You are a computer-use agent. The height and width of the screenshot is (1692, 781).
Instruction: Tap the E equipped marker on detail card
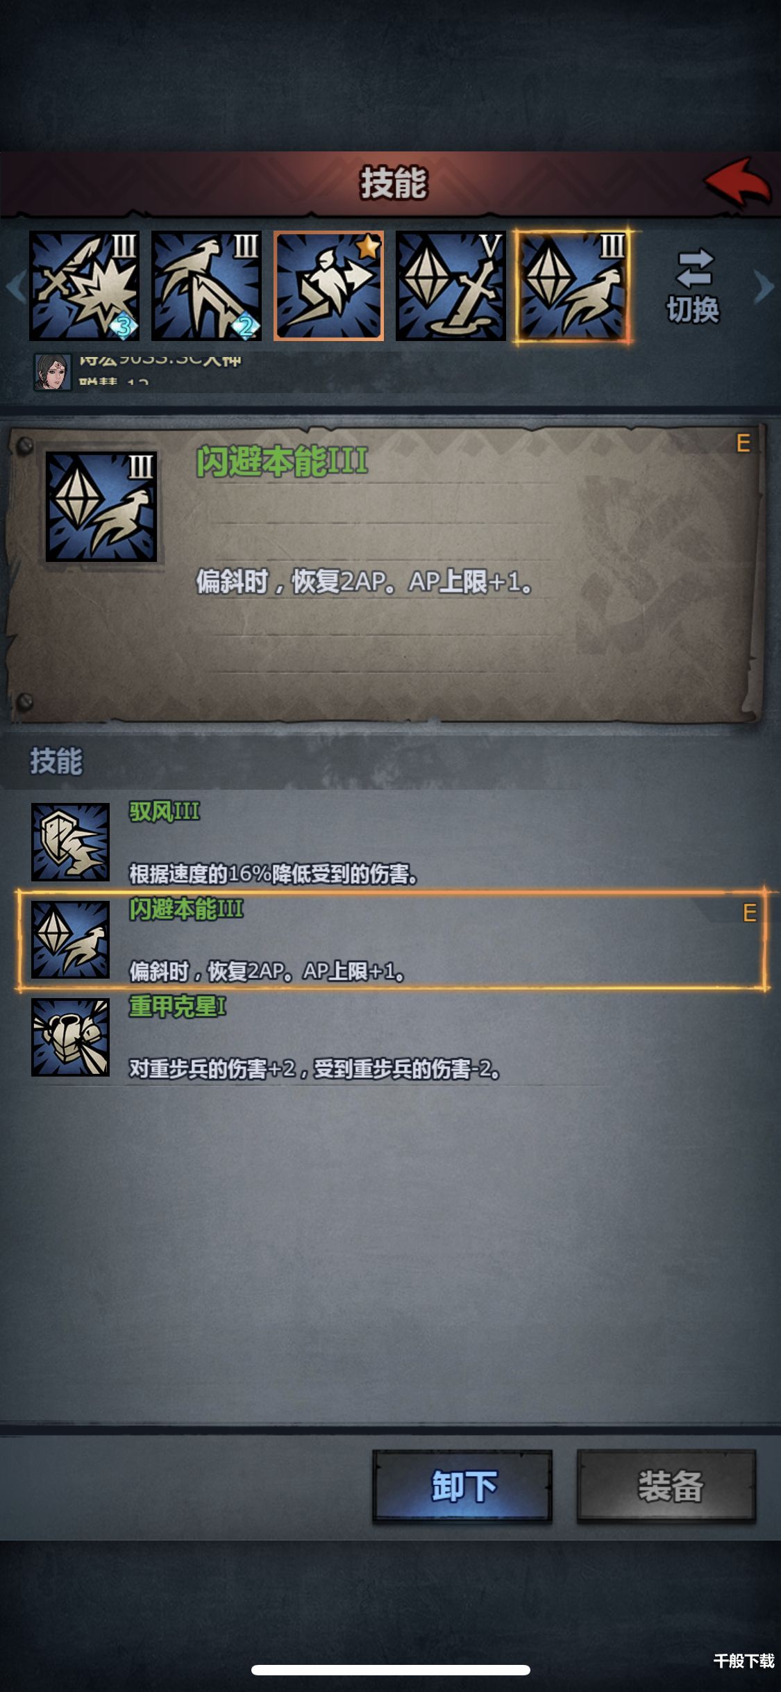click(743, 443)
